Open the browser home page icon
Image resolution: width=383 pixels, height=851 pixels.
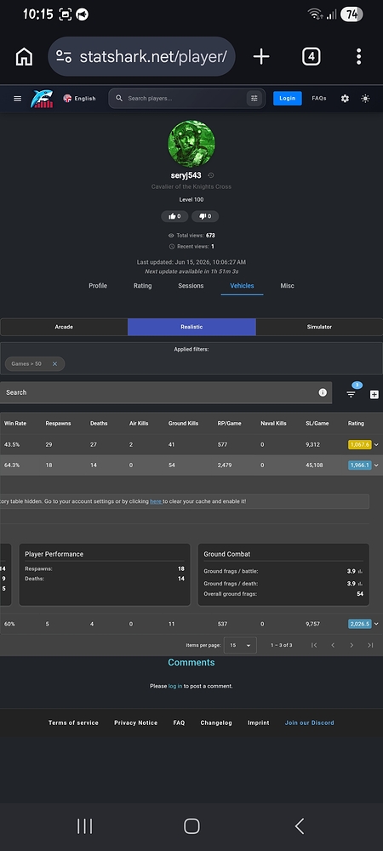click(24, 56)
